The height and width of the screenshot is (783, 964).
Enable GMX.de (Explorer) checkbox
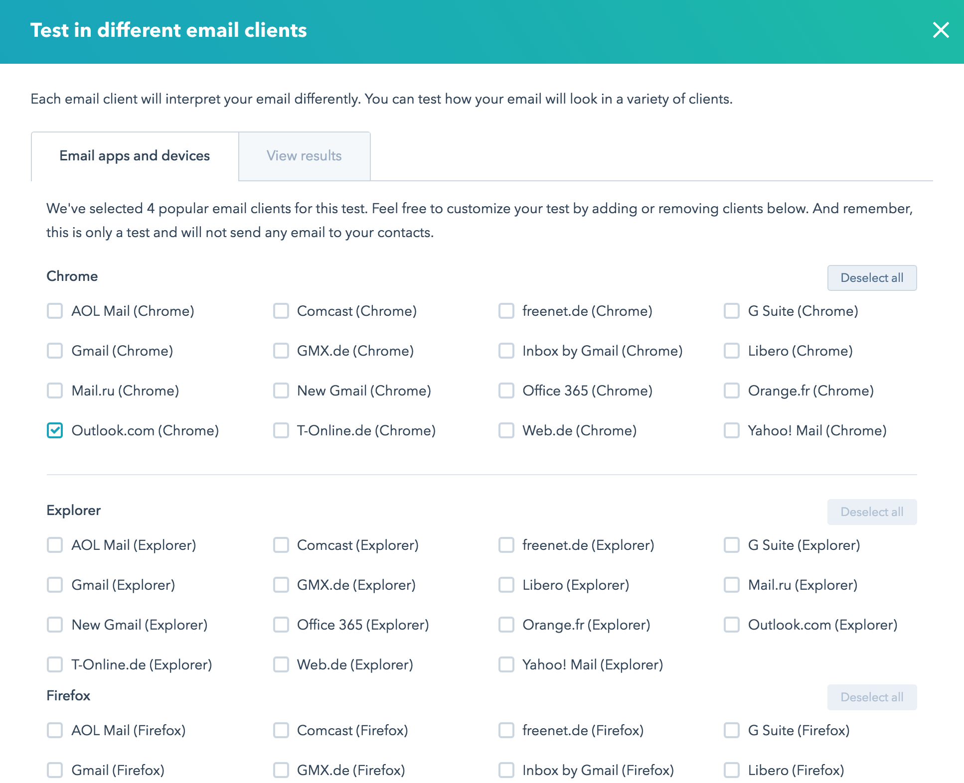tap(281, 585)
